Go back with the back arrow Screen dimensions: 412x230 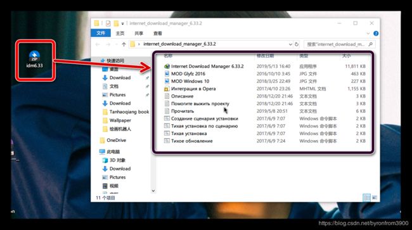(x=98, y=44)
